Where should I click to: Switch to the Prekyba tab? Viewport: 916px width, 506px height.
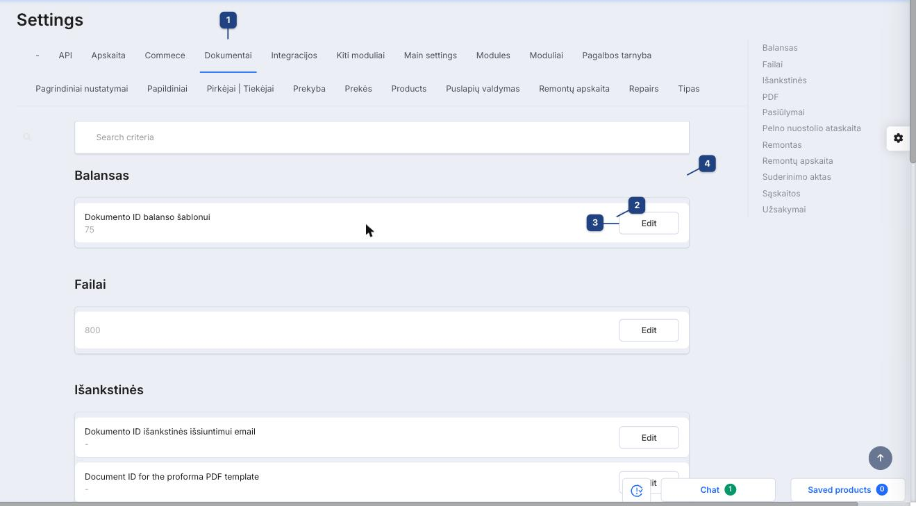pos(309,89)
